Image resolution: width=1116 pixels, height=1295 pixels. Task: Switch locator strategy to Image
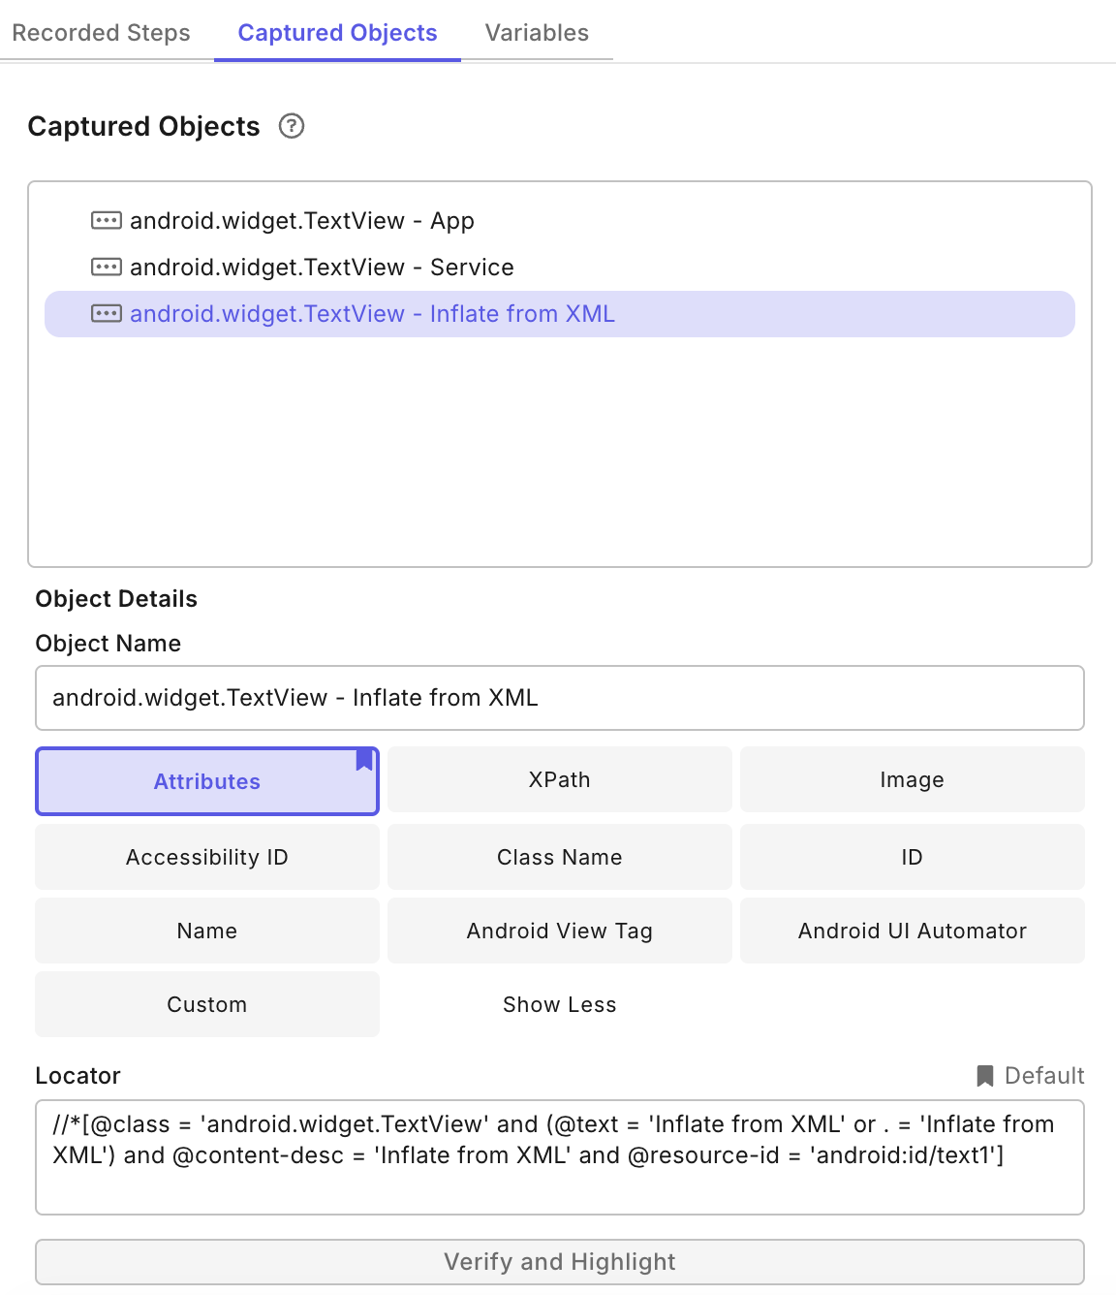point(912,779)
